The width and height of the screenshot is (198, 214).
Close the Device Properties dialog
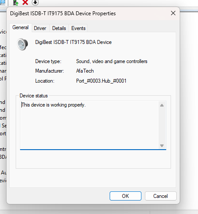pyautogui.click(x=173, y=13)
